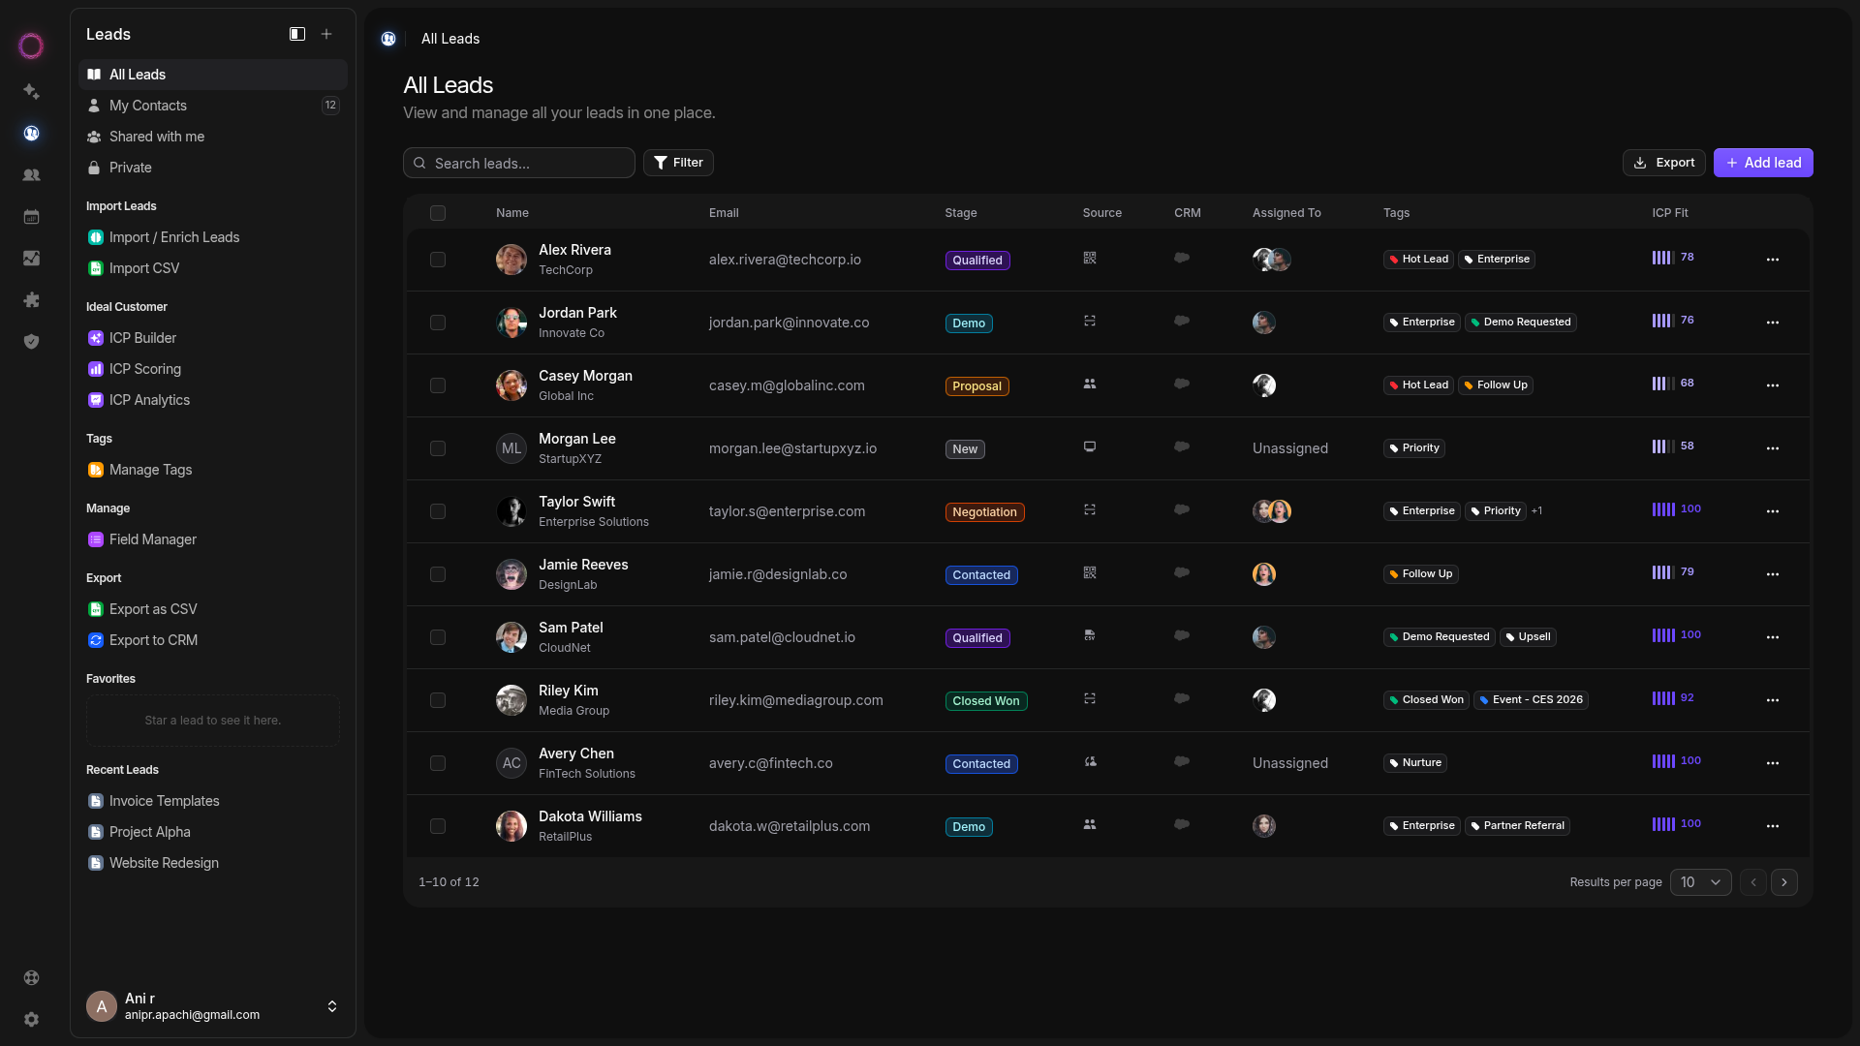Select the header select-all checkbox
Image resolution: width=1860 pixels, height=1046 pixels.
click(x=438, y=213)
